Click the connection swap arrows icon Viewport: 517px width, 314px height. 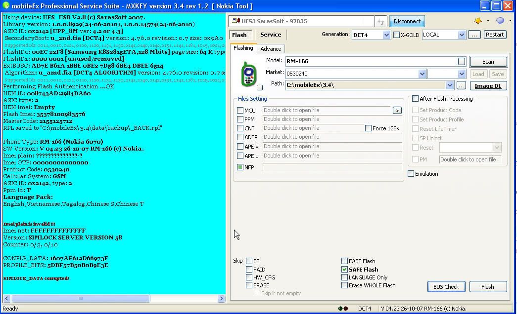point(381,21)
